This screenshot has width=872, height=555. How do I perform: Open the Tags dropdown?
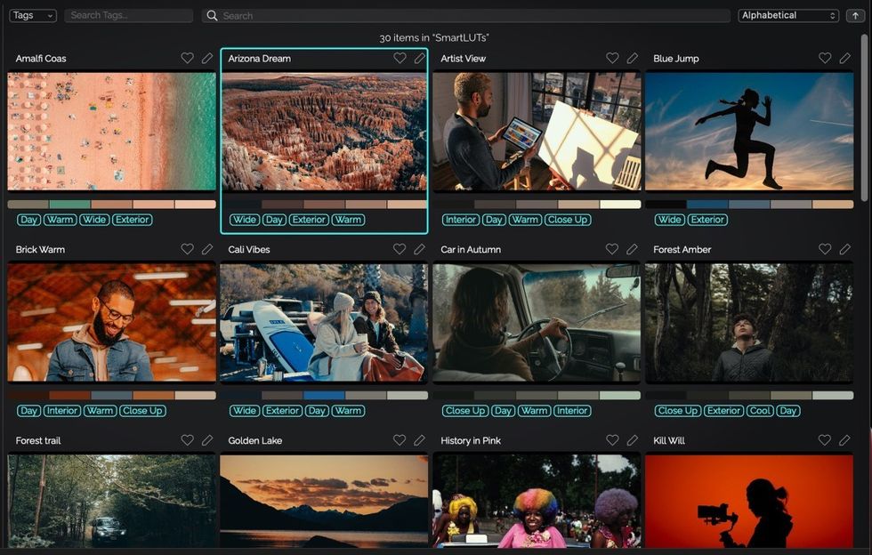[33, 16]
